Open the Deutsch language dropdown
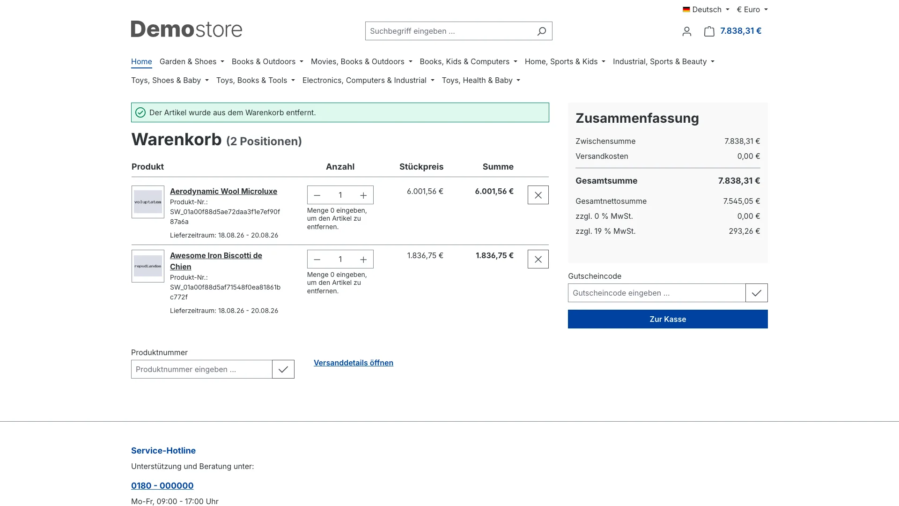899x506 pixels. click(x=706, y=9)
